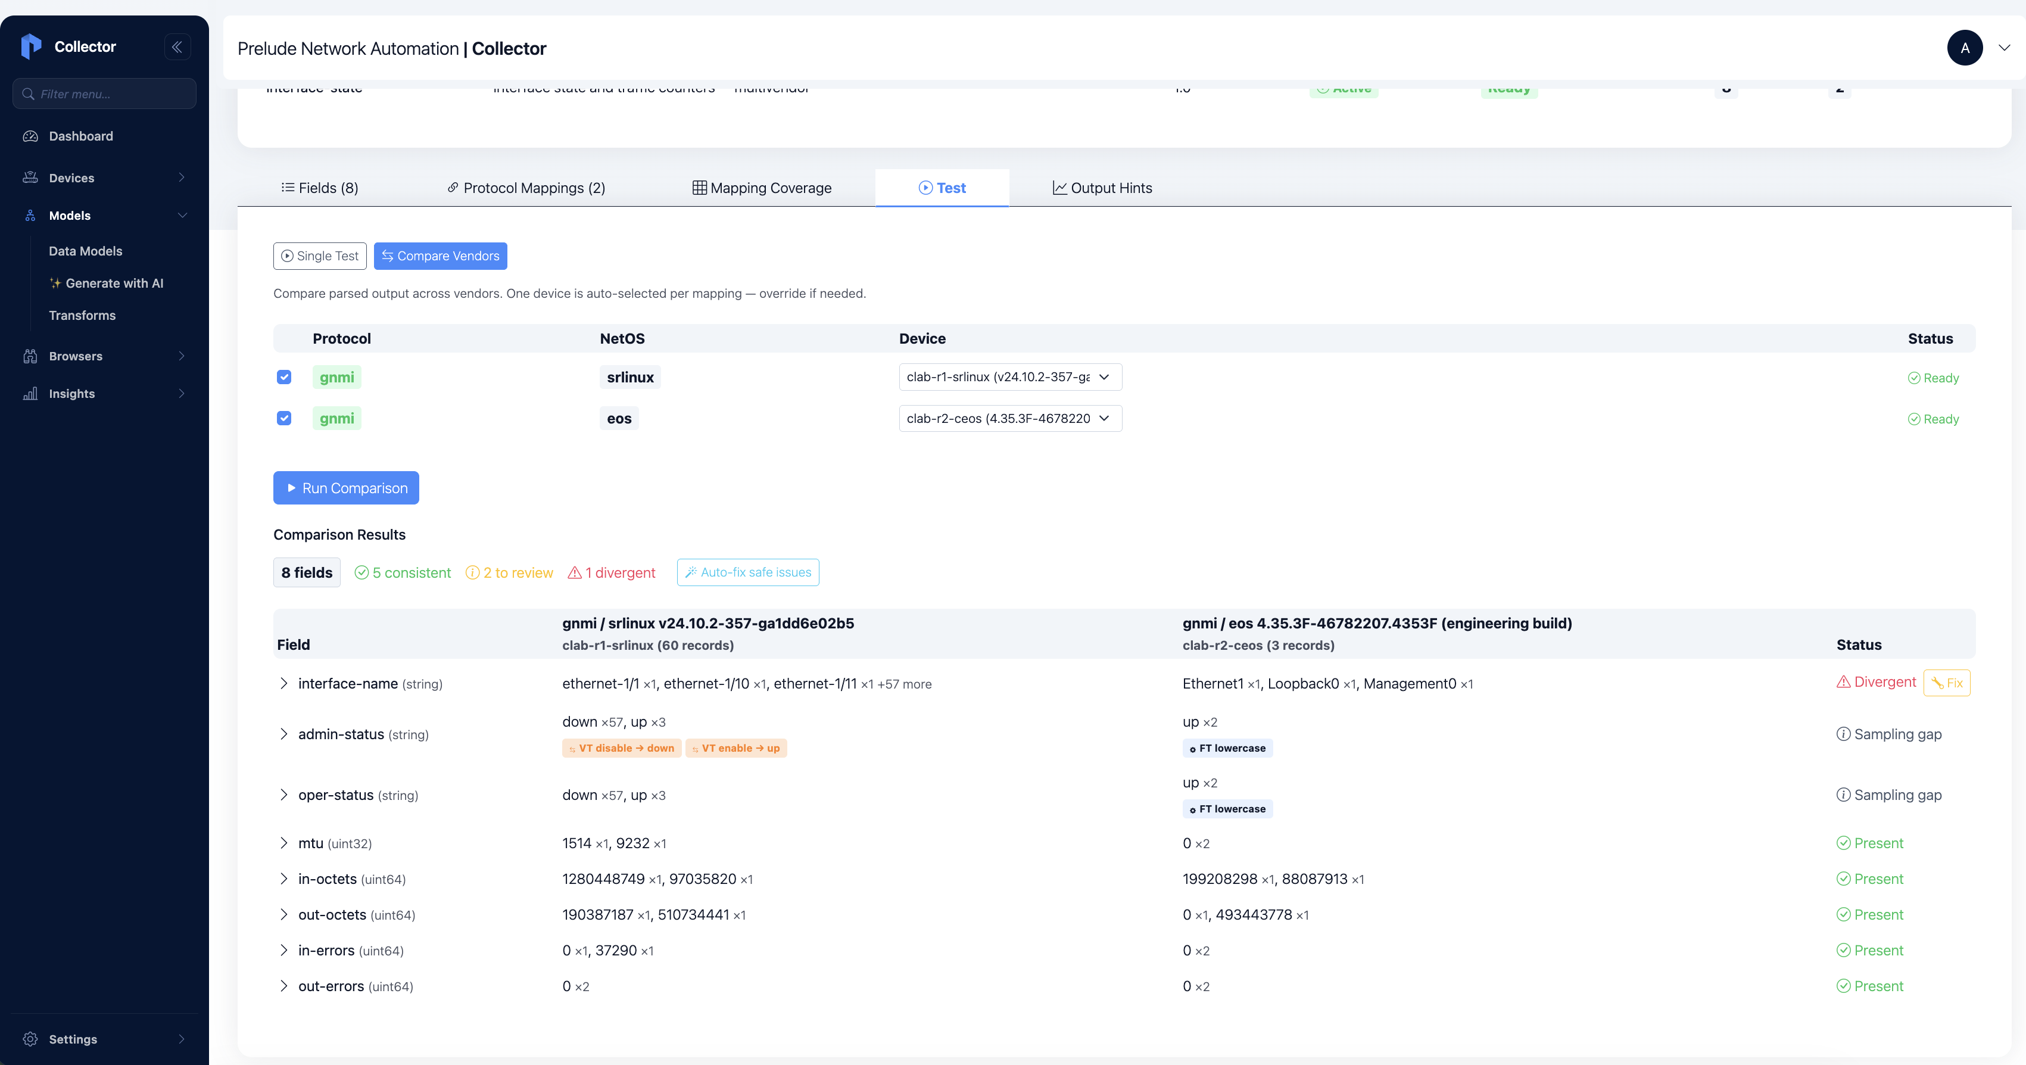
Task: Open the clab-r2-ceos device dropdown
Action: [x=1010, y=419]
